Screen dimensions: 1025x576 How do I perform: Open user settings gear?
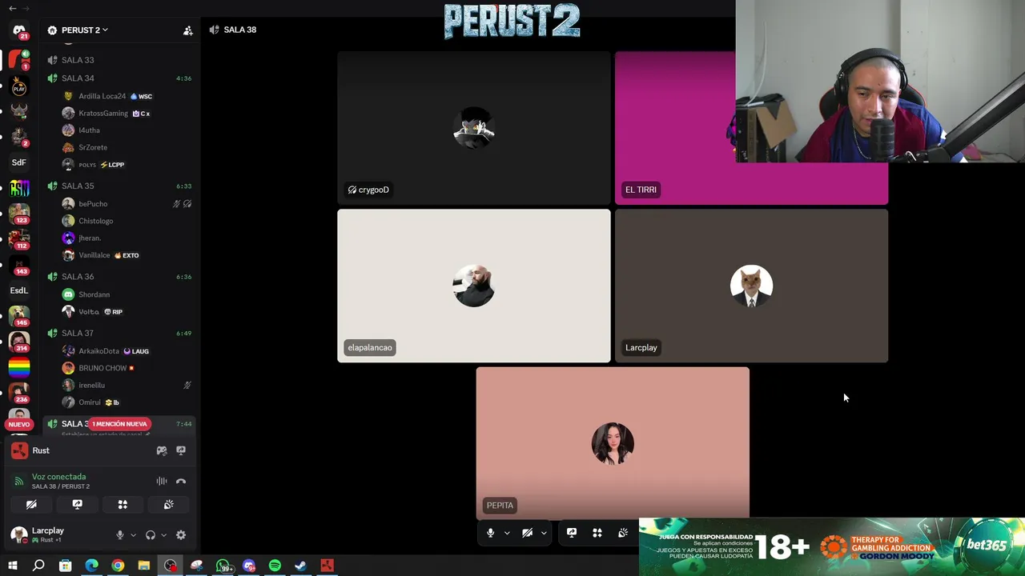pos(181,535)
